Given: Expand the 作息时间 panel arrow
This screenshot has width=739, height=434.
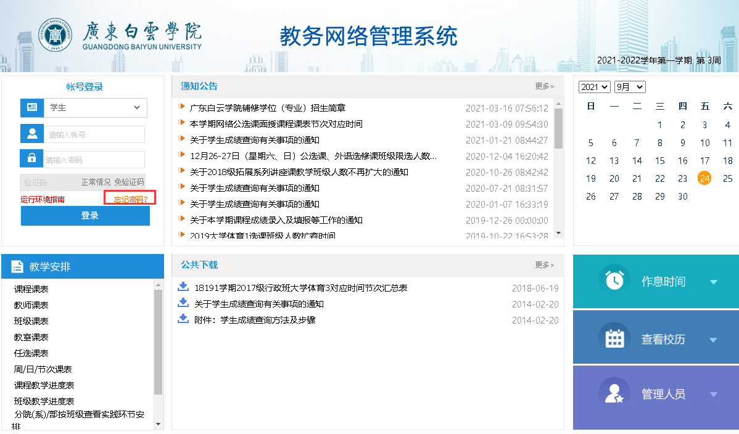Looking at the screenshot, I should pos(714,282).
